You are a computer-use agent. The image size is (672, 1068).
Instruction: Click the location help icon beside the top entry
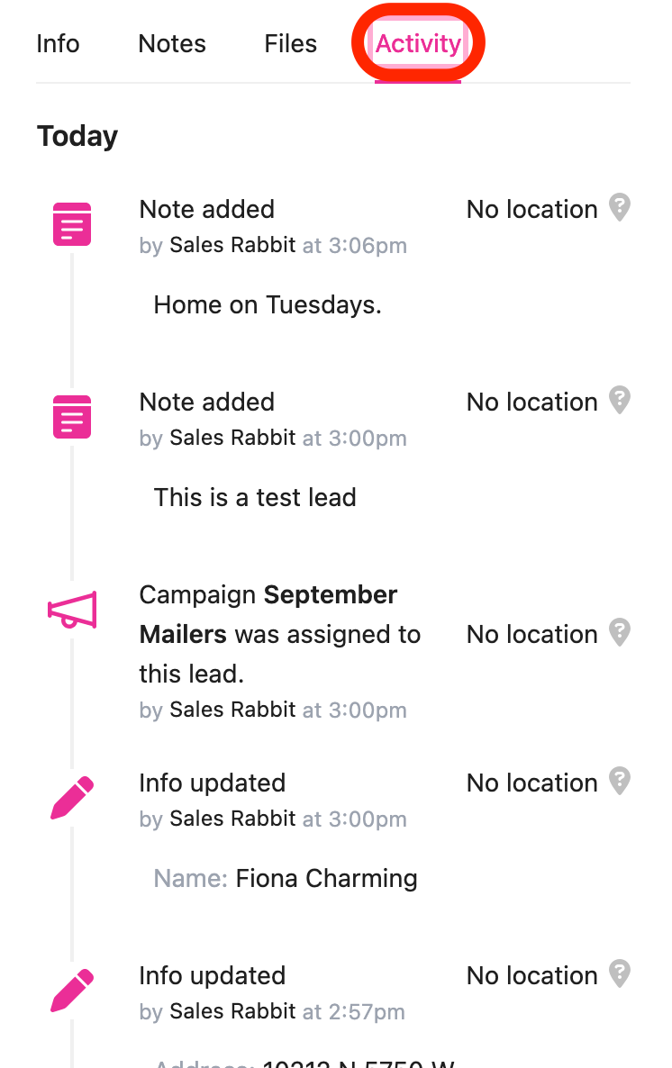pyautogui.click(x=620, y=207)
